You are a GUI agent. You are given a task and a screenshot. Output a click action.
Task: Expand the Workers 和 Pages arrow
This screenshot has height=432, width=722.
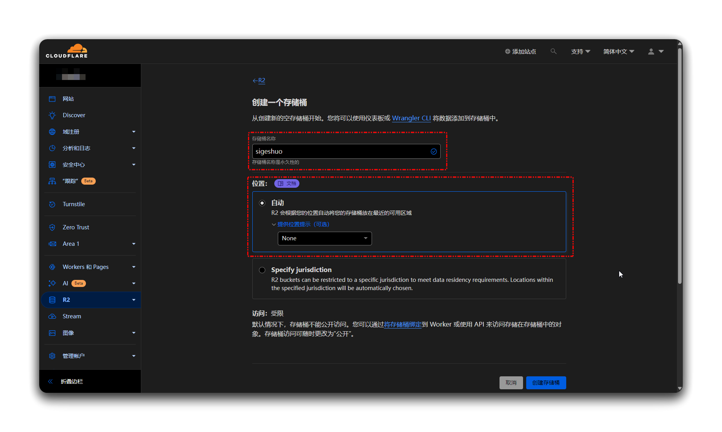tap(134, 267)
